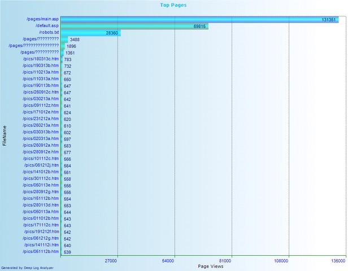Screen dimensions: 348x271
Task: Click the /default.asp file name label
Action: [46, 26]
